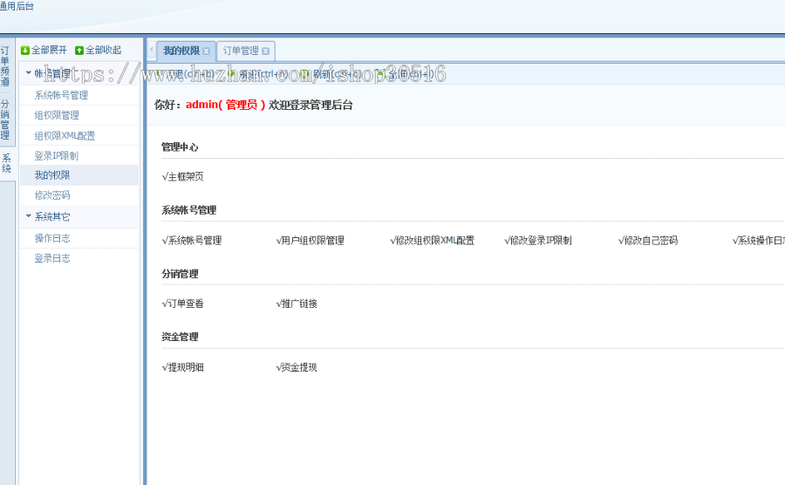
Task: Open the 订单频道 vertical side tab
Action: point(5,66)
